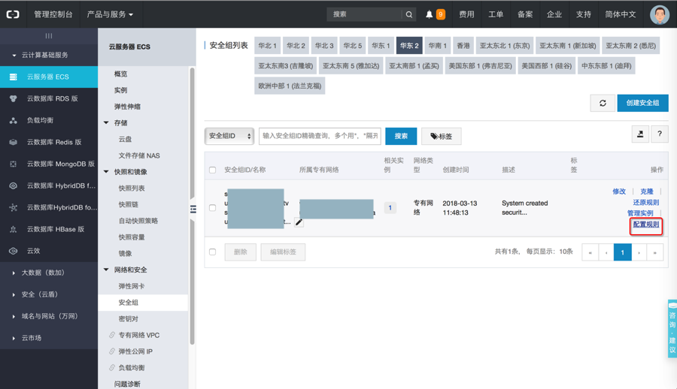The width and height of the screenshot is (677, 389).
Task: Click the 云效 sidebar icon
Action: coord(14,251)
